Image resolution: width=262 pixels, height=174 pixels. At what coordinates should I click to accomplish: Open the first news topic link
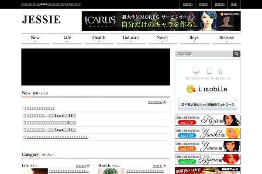(41, 108)
